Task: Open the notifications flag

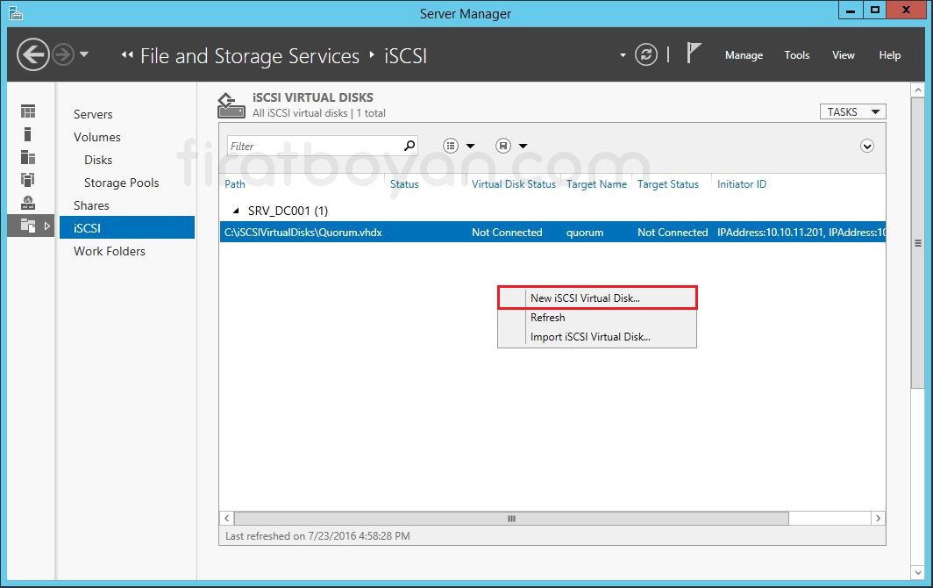Action: 694,53
